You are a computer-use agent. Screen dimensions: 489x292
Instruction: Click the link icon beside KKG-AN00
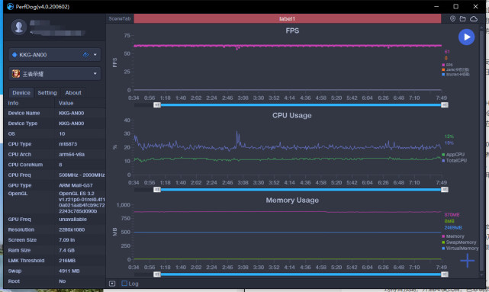tap(85, 55)
